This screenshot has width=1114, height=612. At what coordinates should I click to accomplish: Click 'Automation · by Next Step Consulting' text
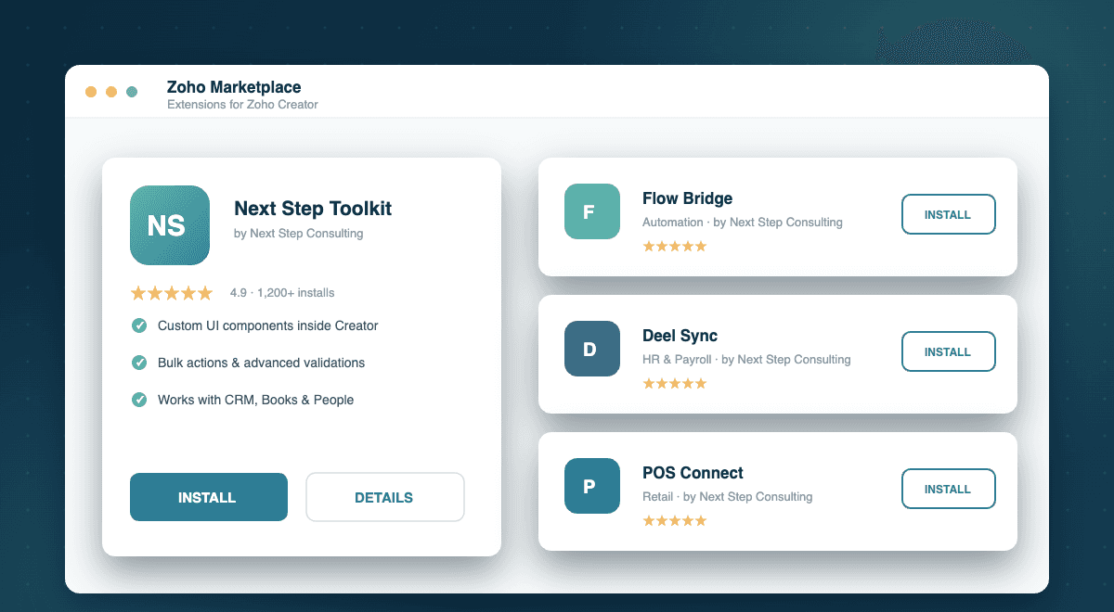pos(743,223)
